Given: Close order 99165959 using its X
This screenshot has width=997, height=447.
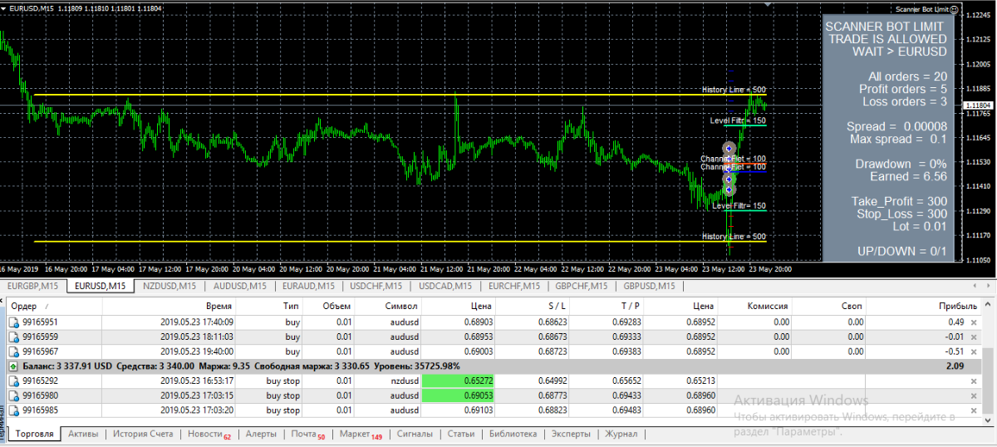Looking at the screenshot, I should [974, 337].
